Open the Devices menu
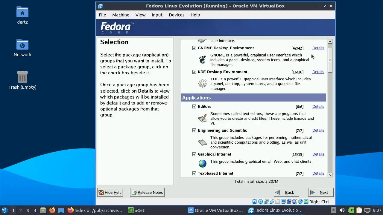The width and height of the screenshot is (383, 215). click(x=177, y=15)
